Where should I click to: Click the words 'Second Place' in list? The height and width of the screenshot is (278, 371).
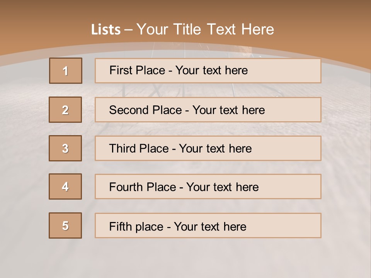145,110
